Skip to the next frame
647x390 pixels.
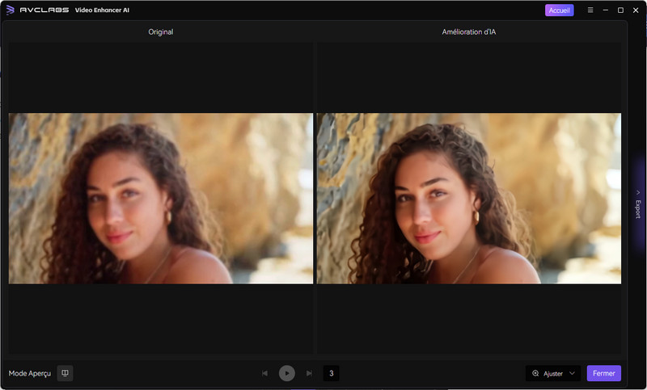click(x=309, y=373)
